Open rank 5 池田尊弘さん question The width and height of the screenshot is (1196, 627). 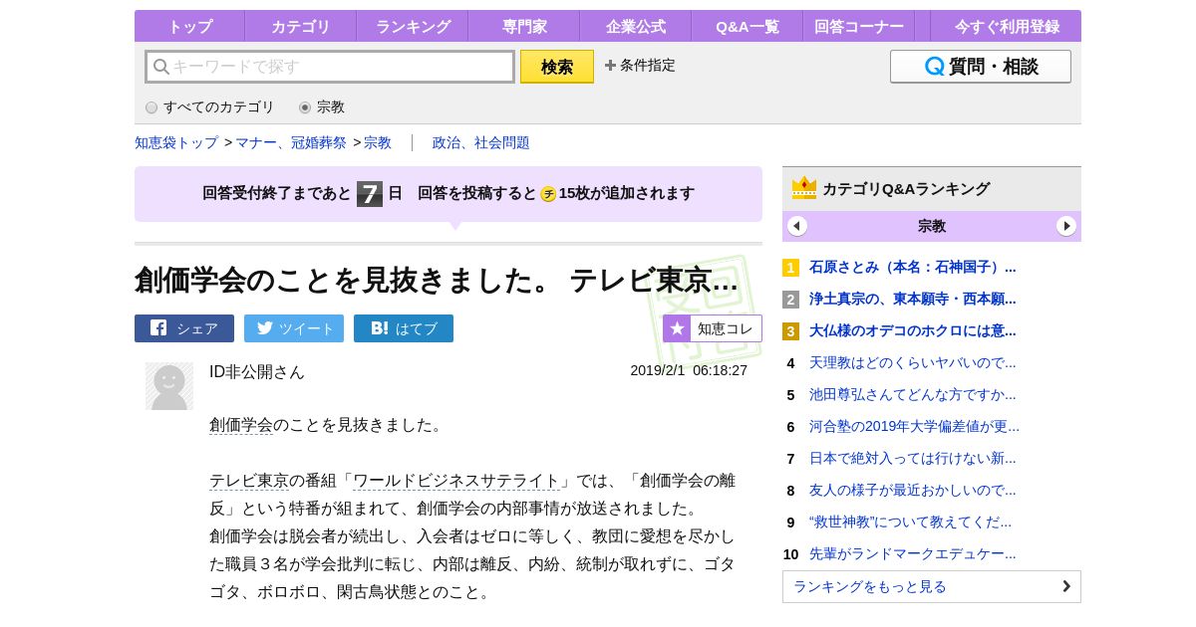click(x=913, y=394)
